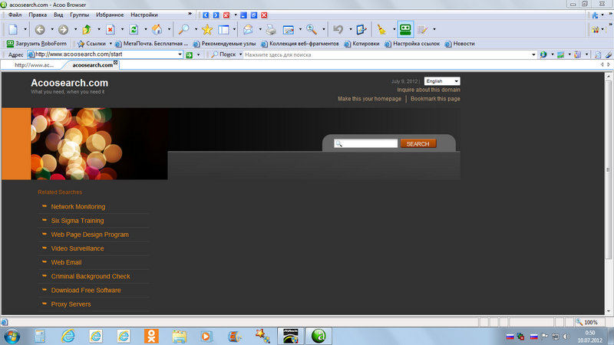This screenshot has width=614, height=345.
Task: Refresh the page with the green arrows icon
Action: [134, 29]
